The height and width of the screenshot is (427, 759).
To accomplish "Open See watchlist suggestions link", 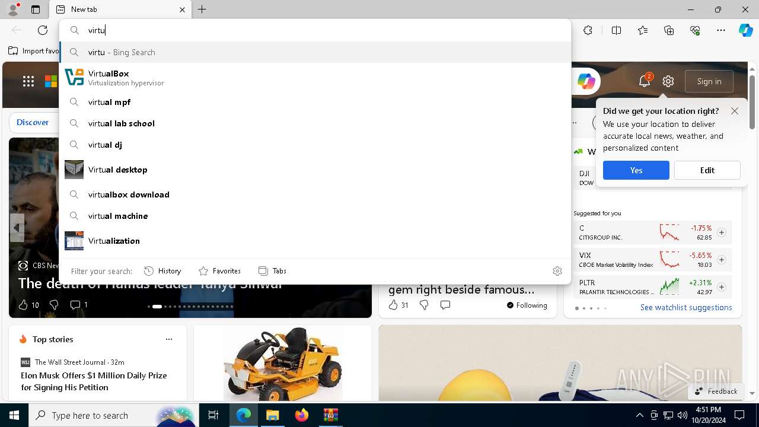I will click(686, 307).
